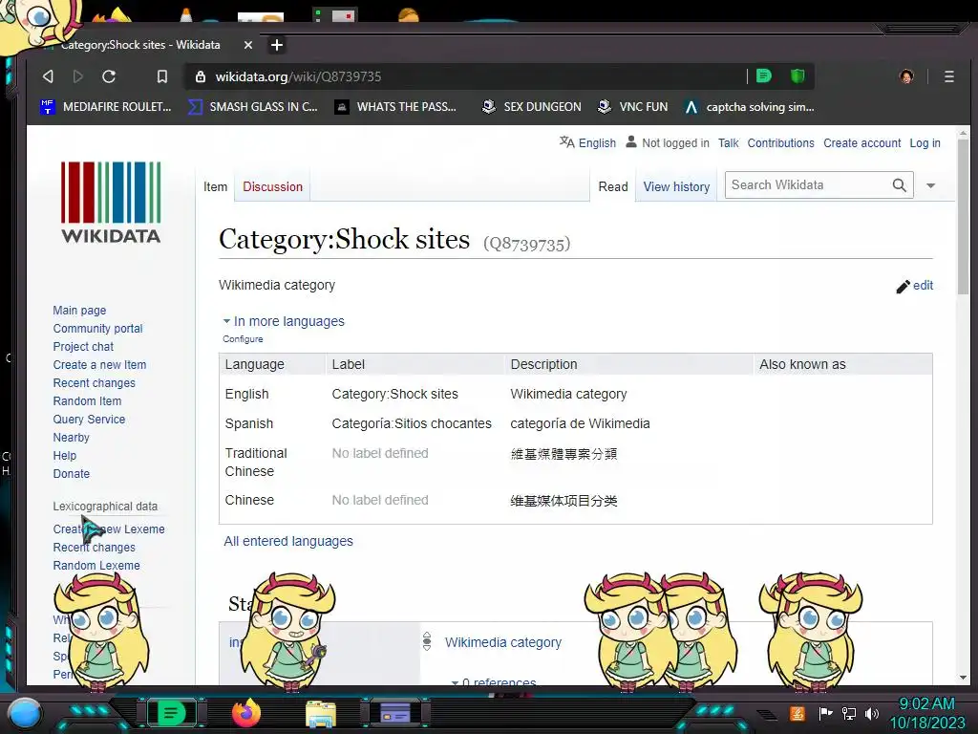Click the padlock site info icon
The width and height of the screenshot is (978, 734).
[x=201, y=76]
